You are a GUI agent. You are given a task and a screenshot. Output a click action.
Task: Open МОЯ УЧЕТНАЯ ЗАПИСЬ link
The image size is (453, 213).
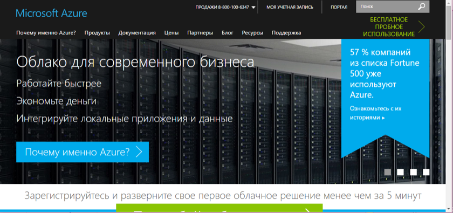(x=290, y=7)
